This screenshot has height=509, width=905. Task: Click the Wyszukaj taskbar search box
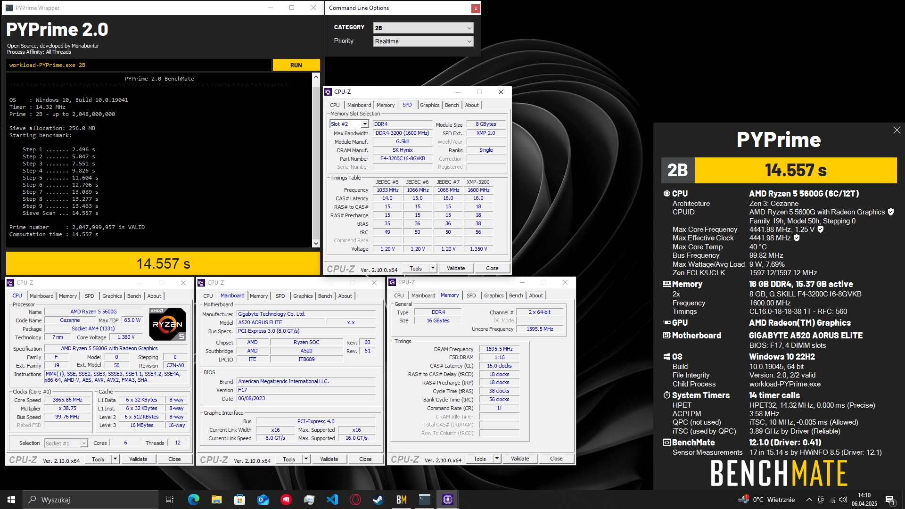coord(90,500)
